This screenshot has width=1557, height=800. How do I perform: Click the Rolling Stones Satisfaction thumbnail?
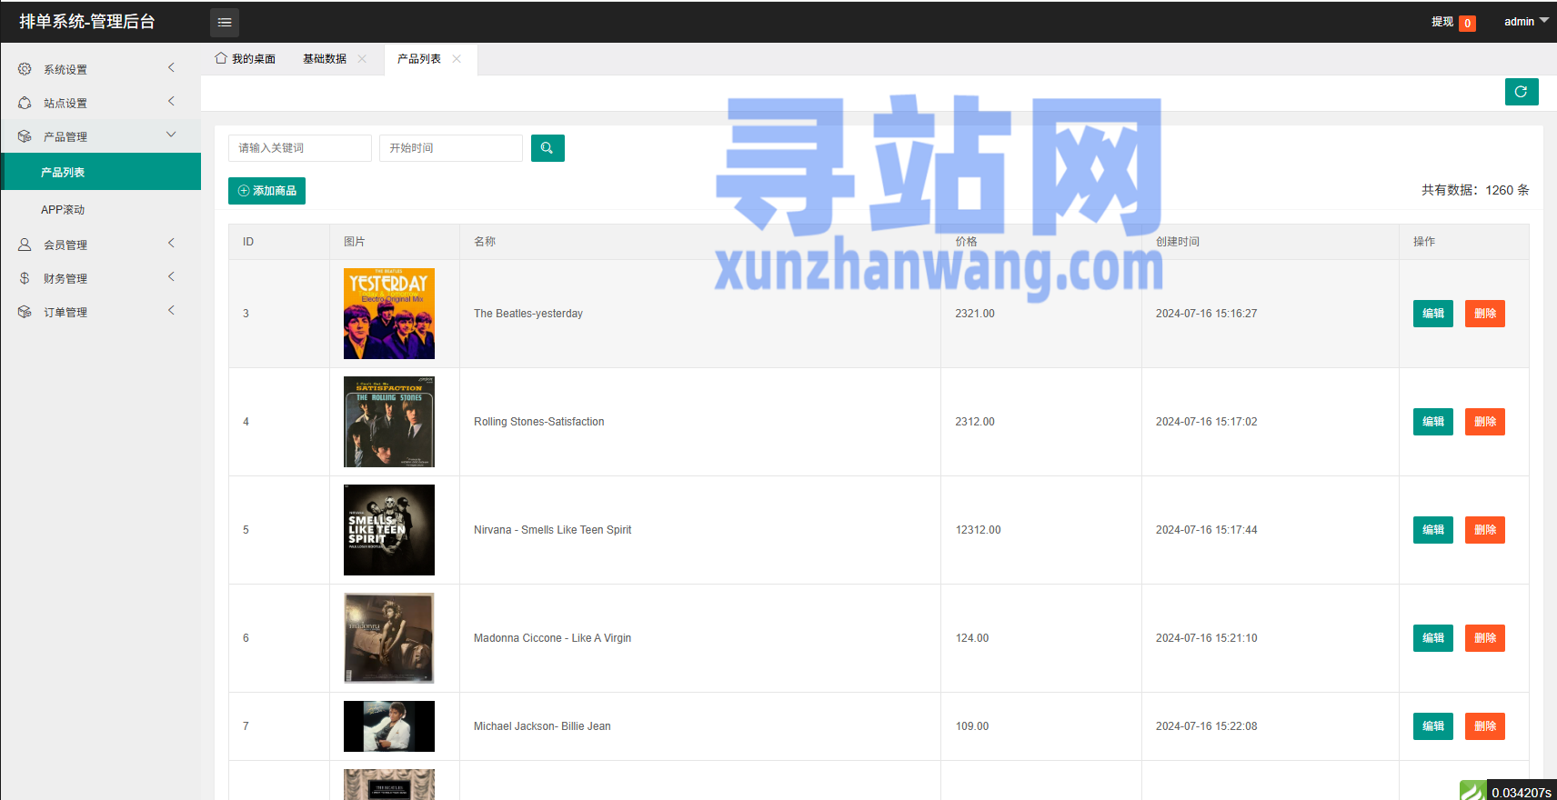tap(389, 422)
